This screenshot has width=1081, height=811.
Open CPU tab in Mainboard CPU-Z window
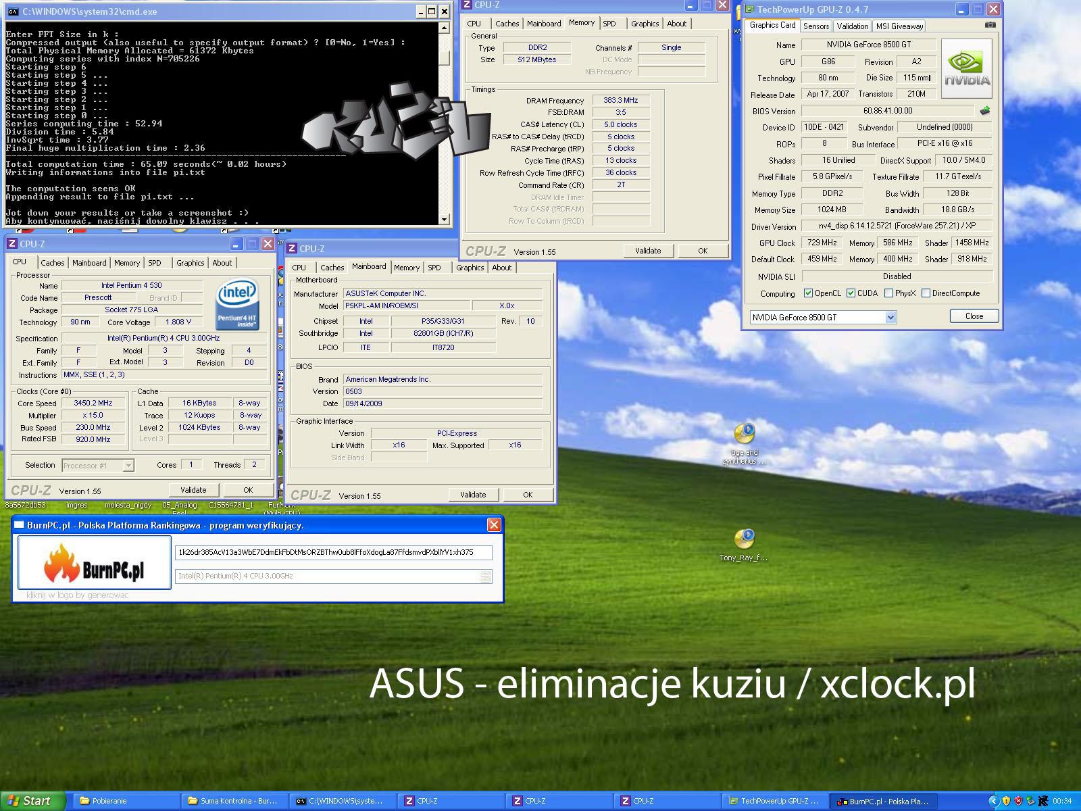pos(299,268)
